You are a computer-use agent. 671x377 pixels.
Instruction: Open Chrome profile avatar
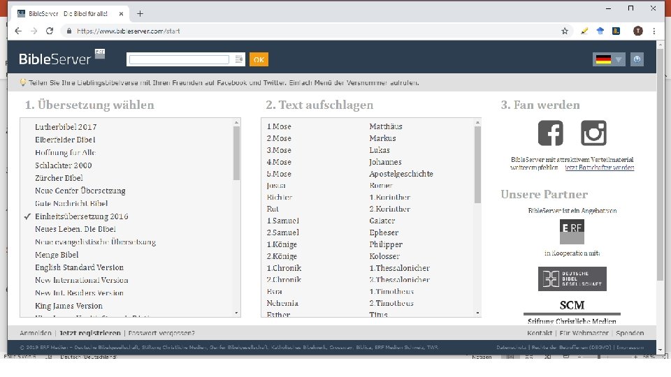(x=637, y=31)
